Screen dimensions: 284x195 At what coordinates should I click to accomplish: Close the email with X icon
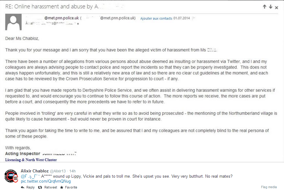point(276,8)
